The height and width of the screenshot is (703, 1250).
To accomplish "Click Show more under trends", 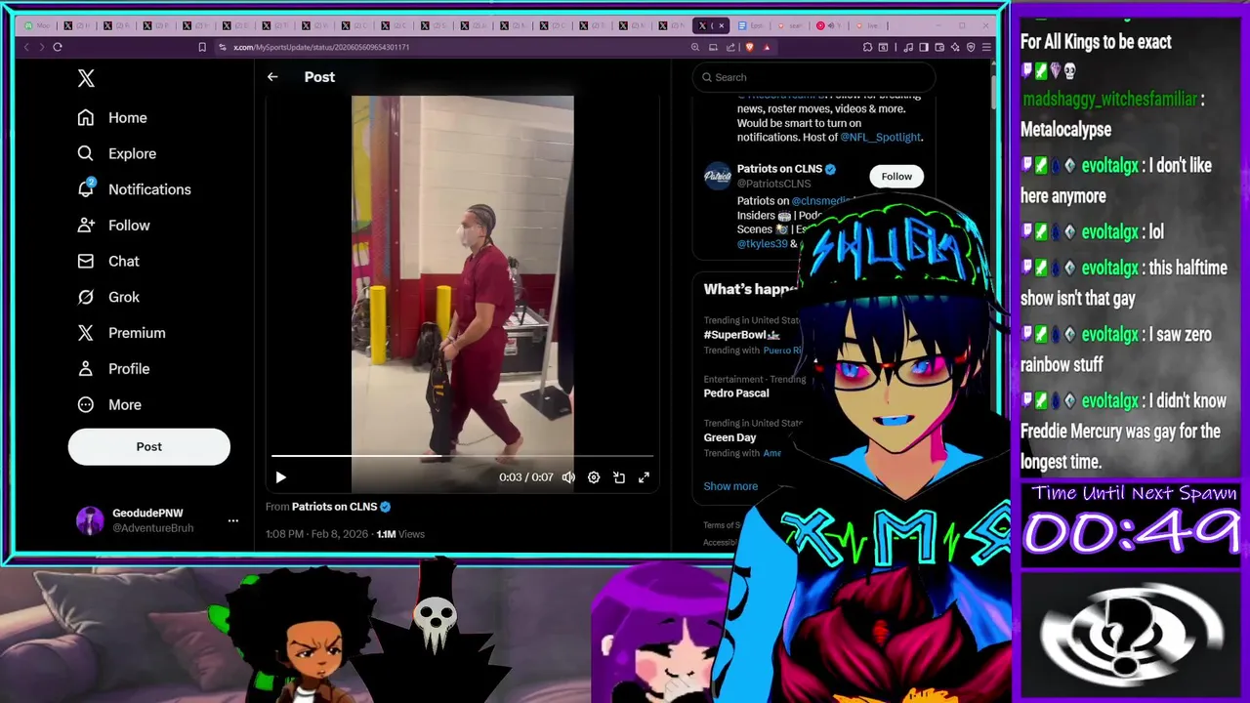I will pos(730,486).
